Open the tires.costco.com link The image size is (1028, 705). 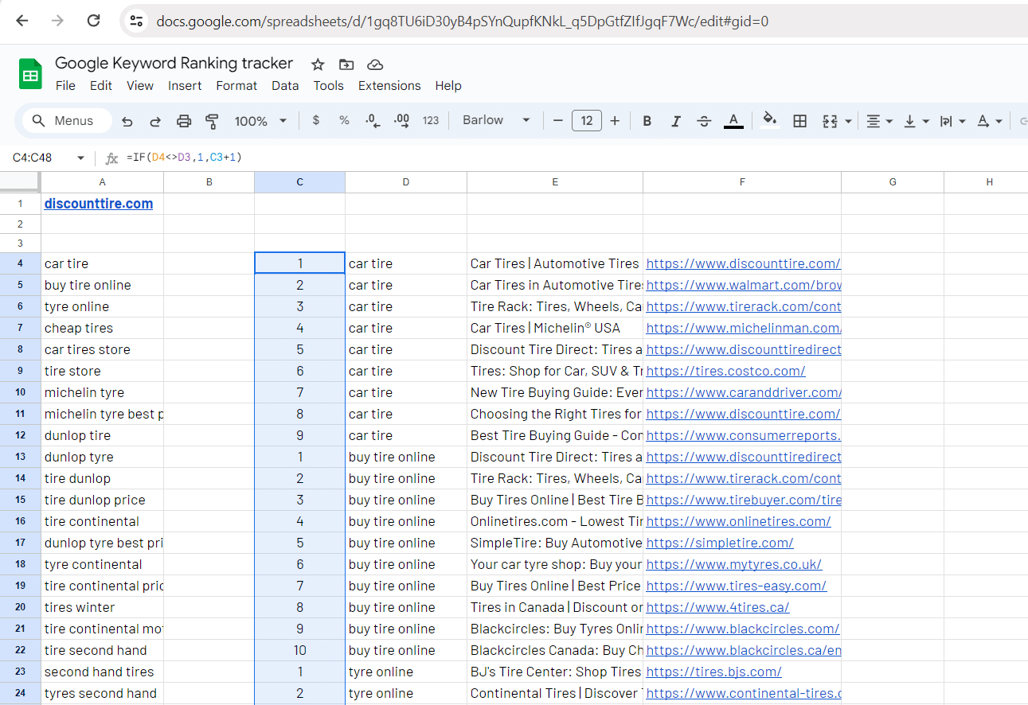725,371
